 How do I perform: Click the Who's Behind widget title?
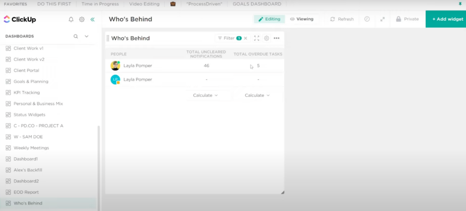(131, 38)
